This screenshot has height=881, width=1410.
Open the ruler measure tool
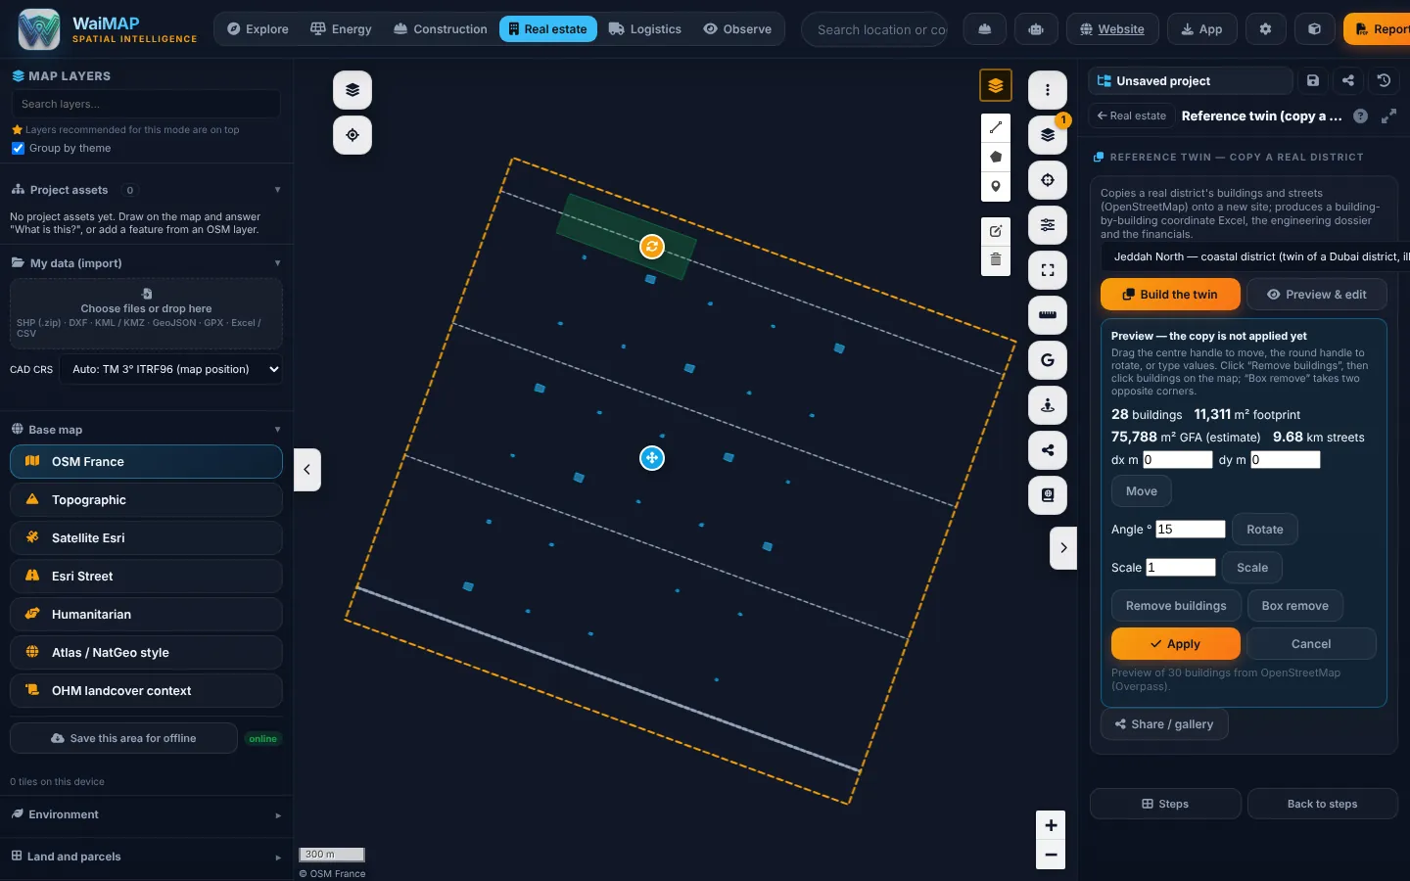coord(1048,315)
